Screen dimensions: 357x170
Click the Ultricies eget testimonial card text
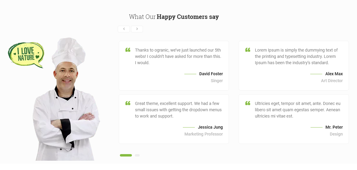(x=297, y=110)
